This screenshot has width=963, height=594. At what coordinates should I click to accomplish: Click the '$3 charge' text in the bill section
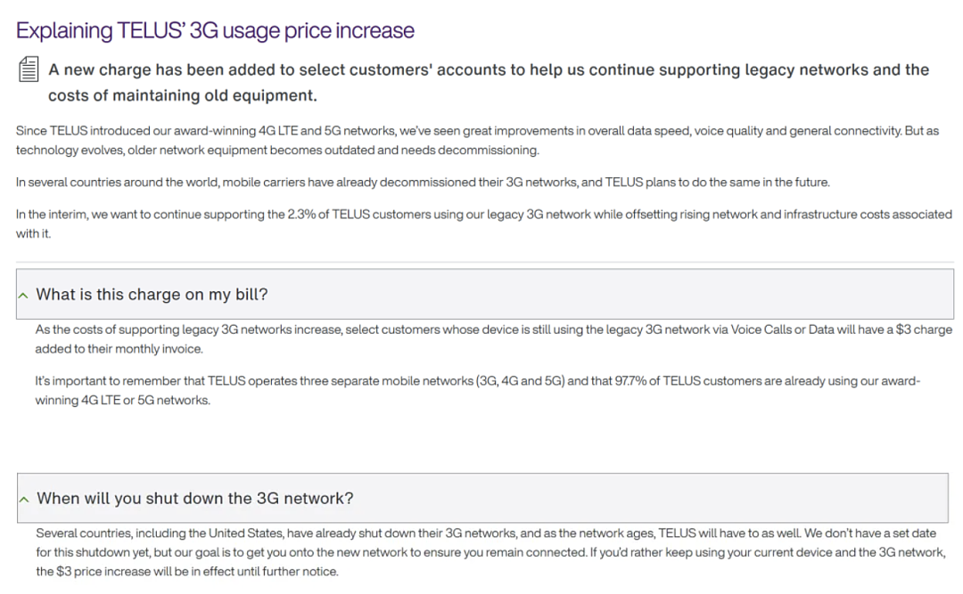[x=924, y=330]
